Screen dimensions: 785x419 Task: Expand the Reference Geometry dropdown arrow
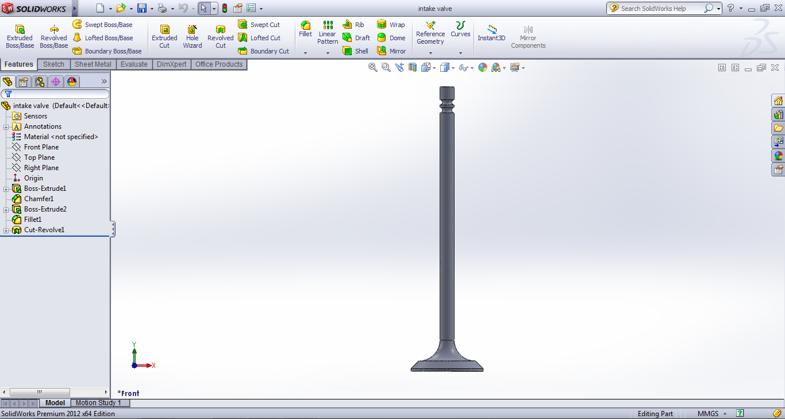[x=430, y=53]
